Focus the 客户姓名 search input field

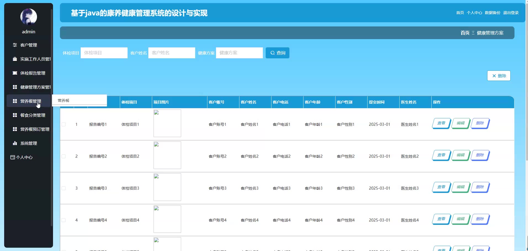point(171,53)
